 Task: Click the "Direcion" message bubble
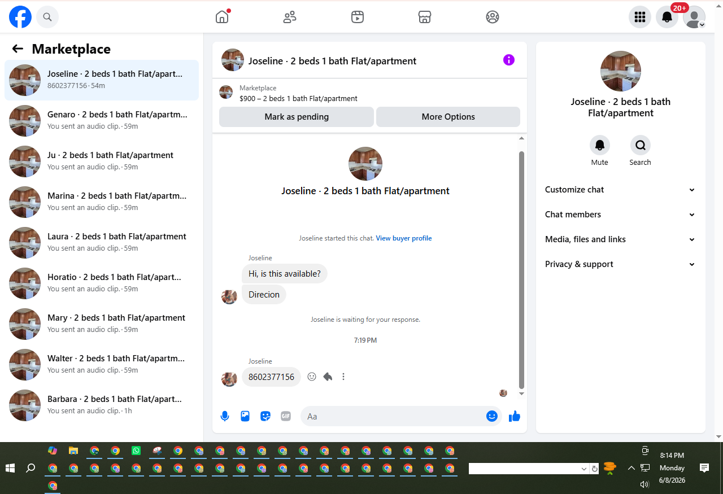tap(264, 295)
